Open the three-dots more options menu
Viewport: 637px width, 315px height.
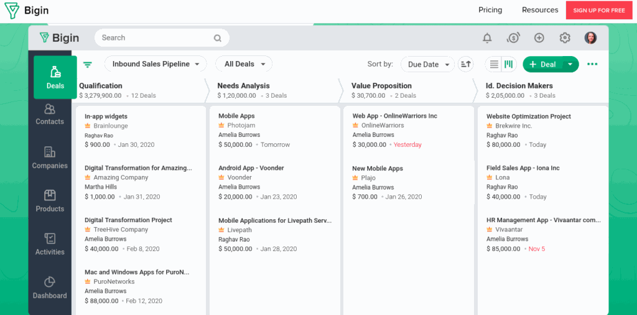coord(592,64)
